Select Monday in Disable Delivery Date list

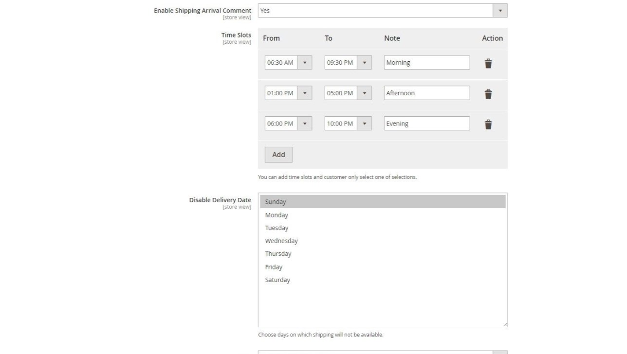pyautogui.click(x=277, y=215)
